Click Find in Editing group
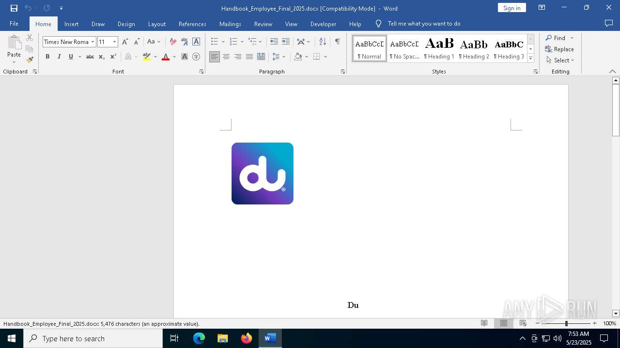620x348 pixels. coord(555,38)
